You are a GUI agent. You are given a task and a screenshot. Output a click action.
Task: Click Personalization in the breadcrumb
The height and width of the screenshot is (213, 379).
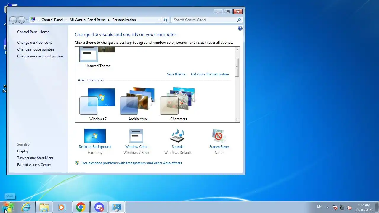[124, 20]
